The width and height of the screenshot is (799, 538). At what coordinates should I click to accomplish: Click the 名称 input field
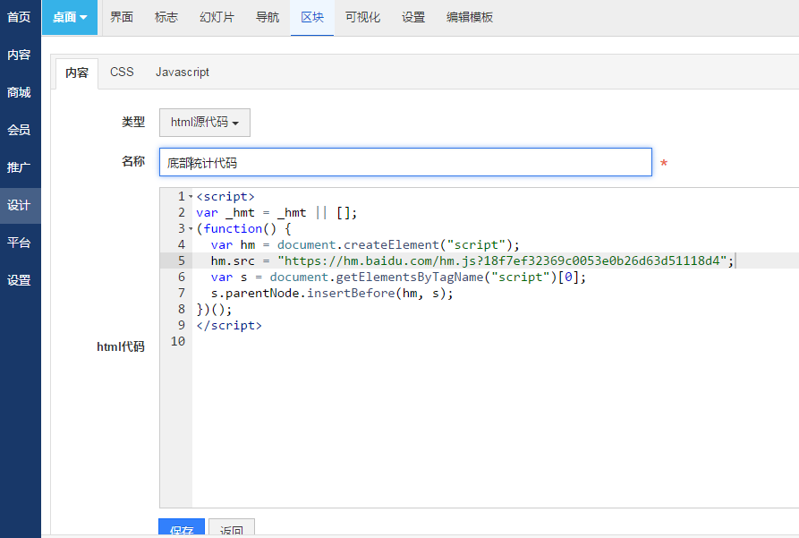pyautogui.click(x=405, y=162)
